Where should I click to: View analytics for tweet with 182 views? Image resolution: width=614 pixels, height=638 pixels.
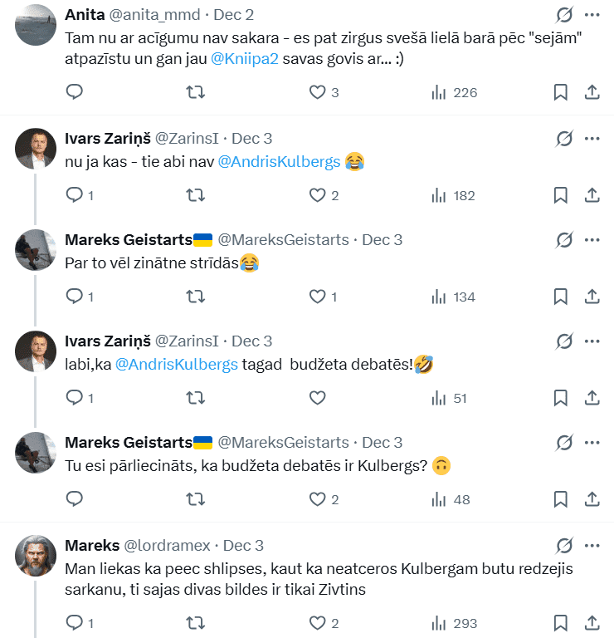[453, 195]
